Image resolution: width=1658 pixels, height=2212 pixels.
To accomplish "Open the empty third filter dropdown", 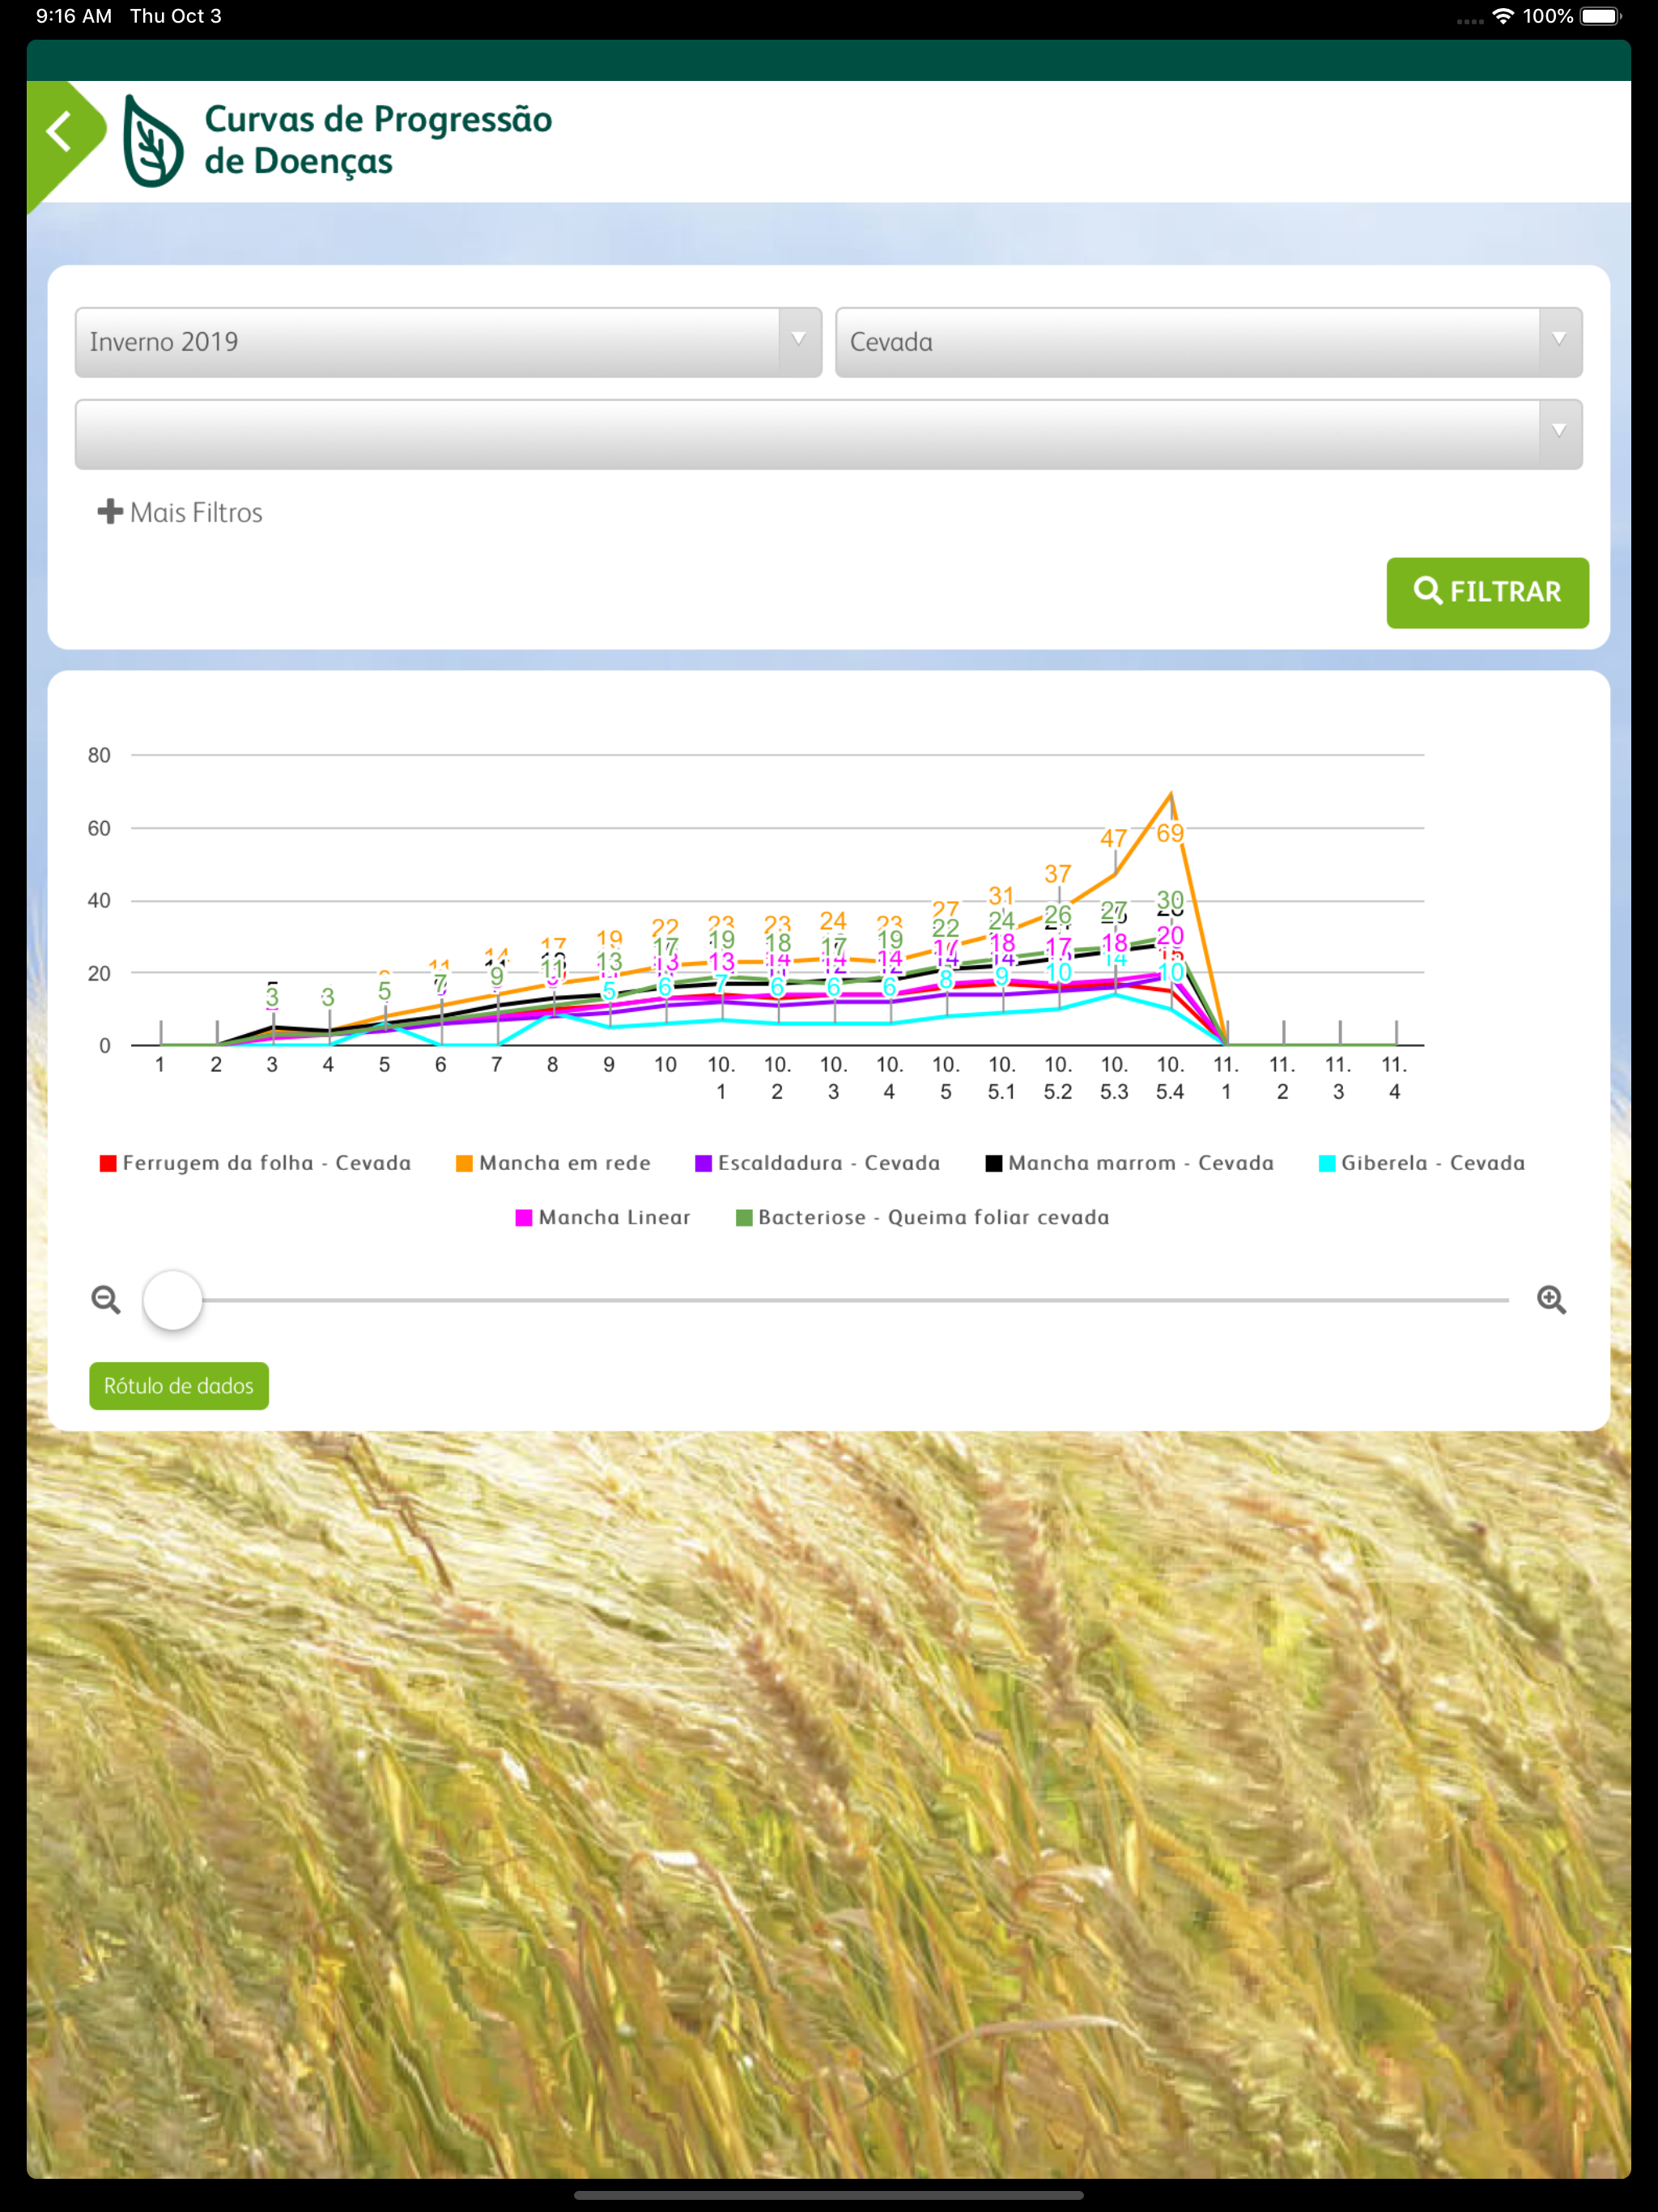I will 828,434.
